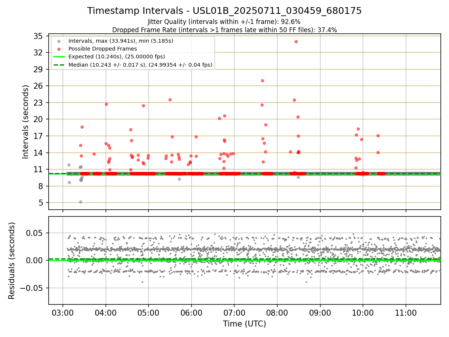
Task: Click the '07:00' x-axis tick label
Action: (234, 312)
